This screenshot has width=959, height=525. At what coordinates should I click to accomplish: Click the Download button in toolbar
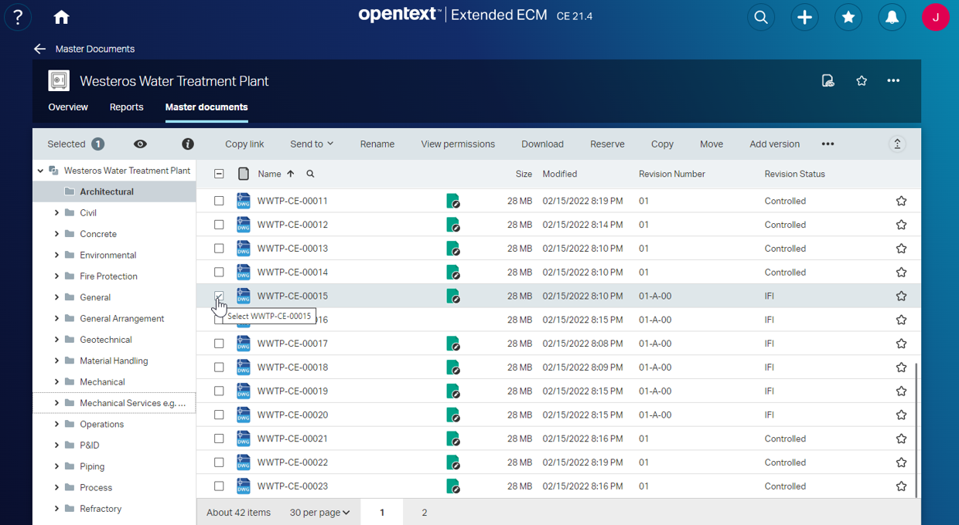pyautogui.click(x=542, y=144)
